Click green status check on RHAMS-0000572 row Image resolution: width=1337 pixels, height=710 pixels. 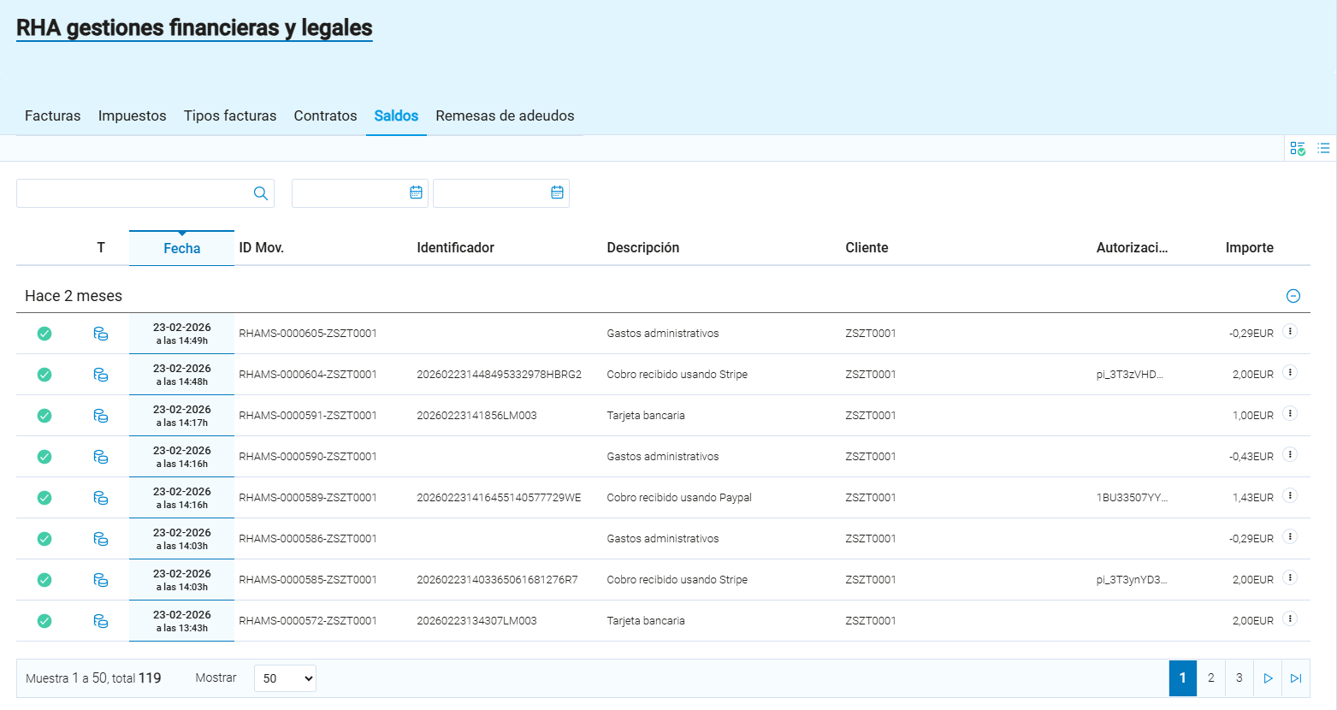click(x=44, y=621)
